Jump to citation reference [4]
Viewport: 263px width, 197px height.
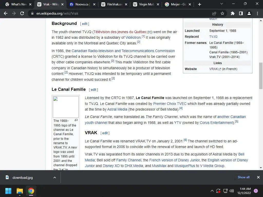(x=181, y=108)
